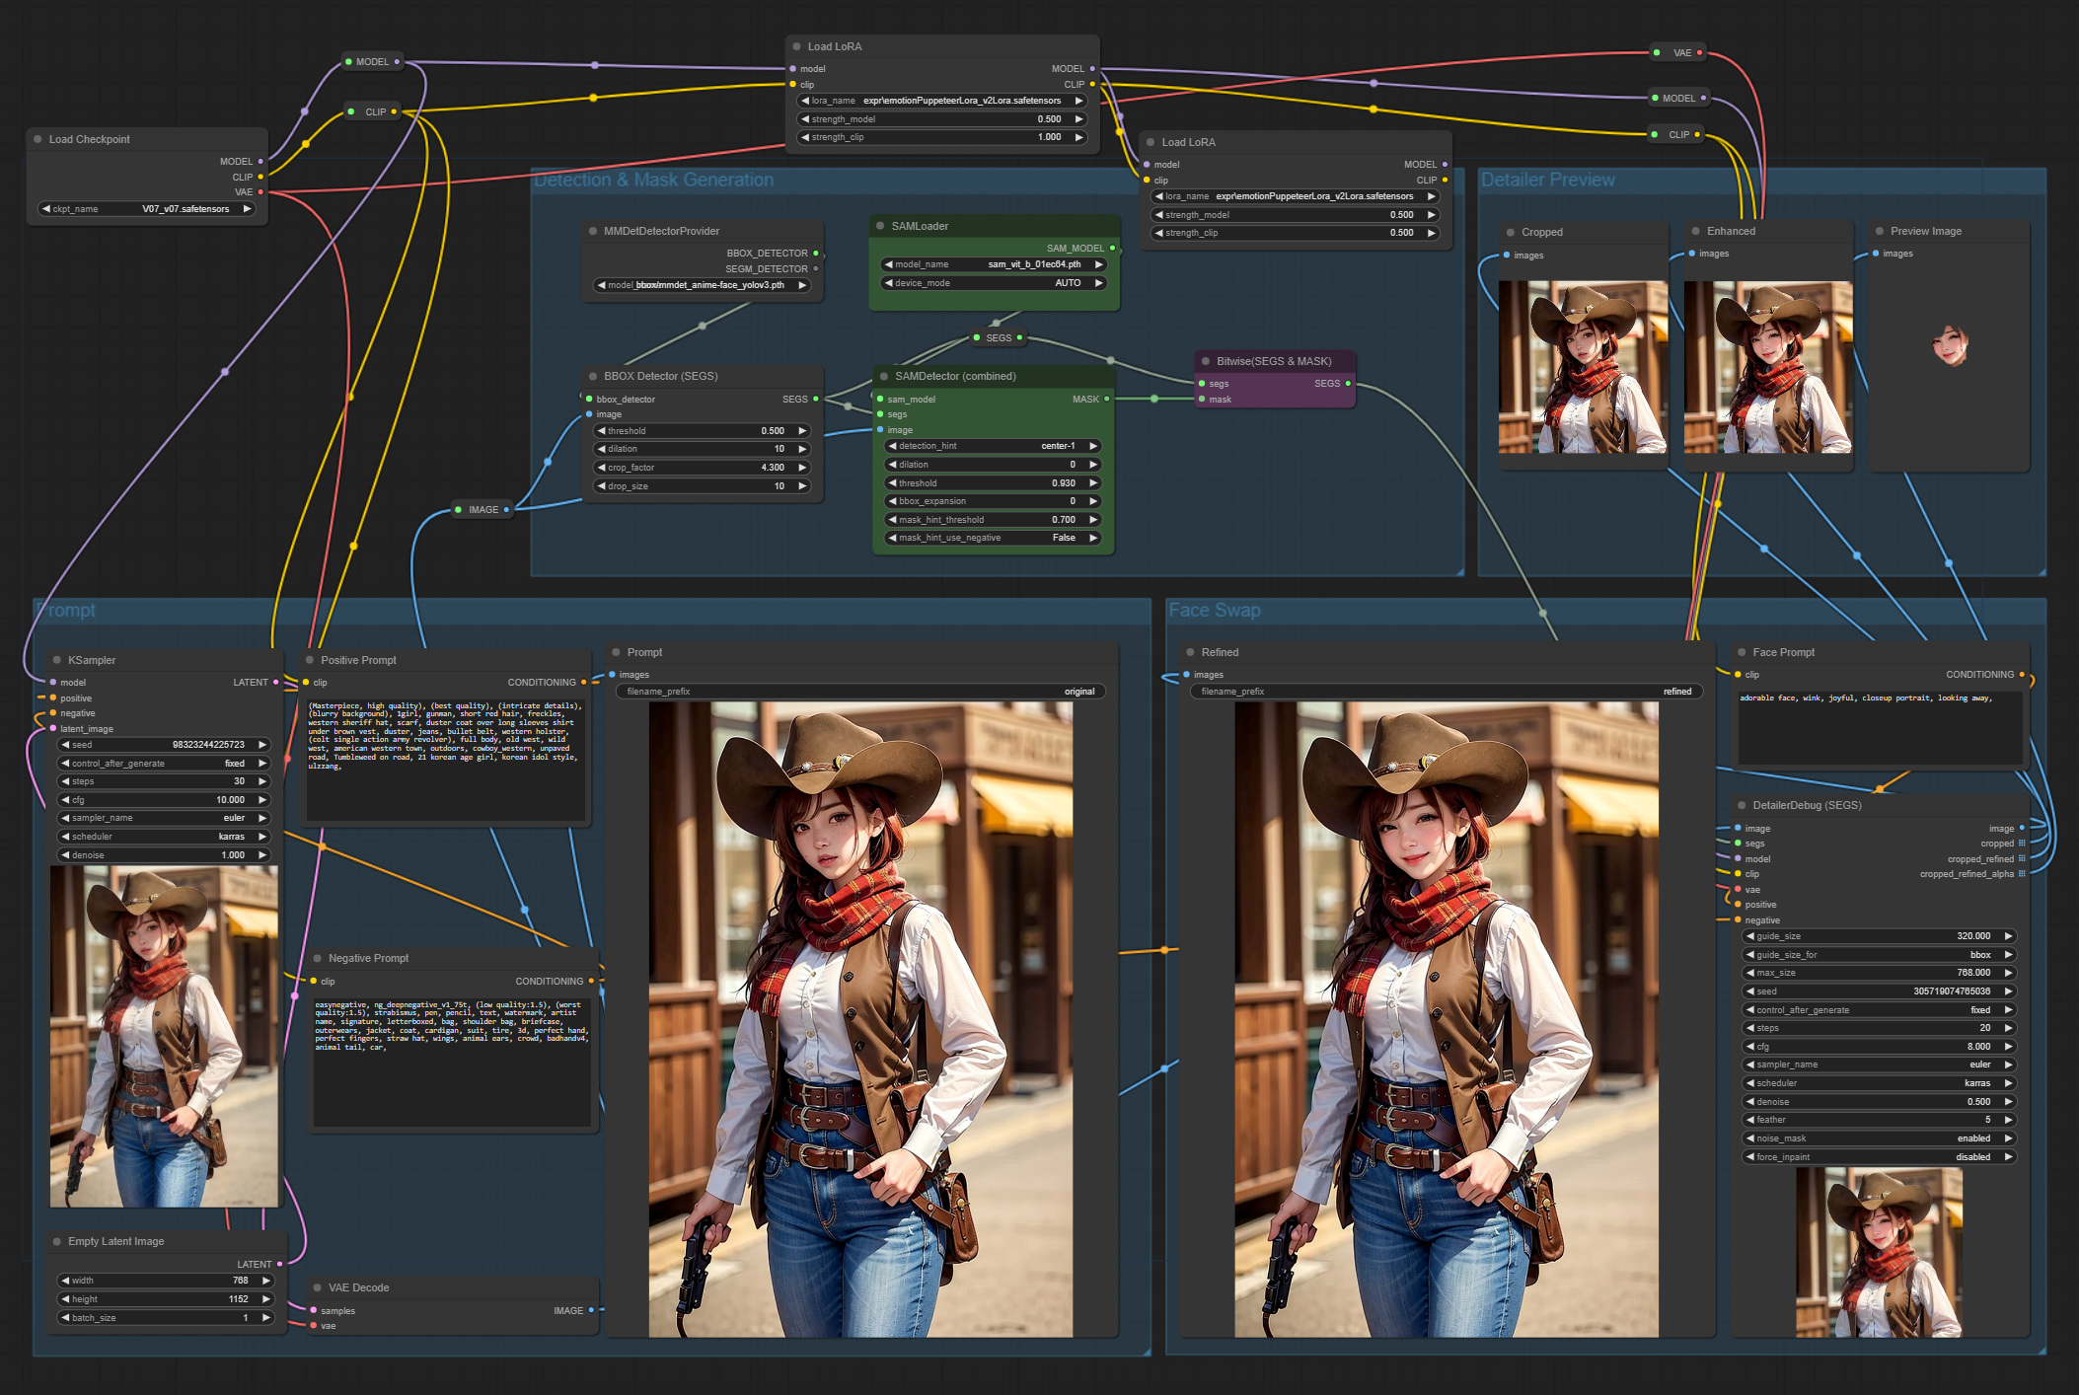
Task: Click the VAE Decode IMAGE output socket
Action: [x=591, y=1310]
